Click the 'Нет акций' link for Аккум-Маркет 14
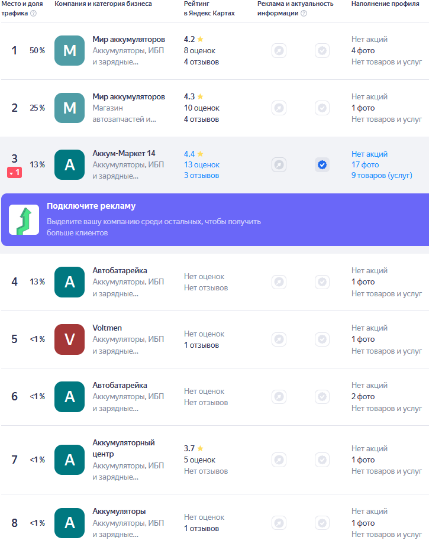Screen dimensions: 429x550 coord(369,154)
